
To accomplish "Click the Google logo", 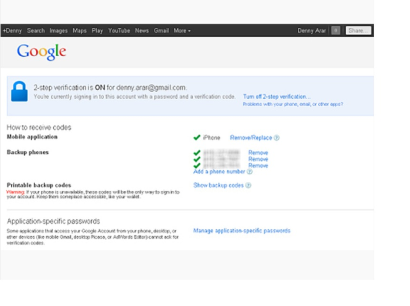I will 42,51.
